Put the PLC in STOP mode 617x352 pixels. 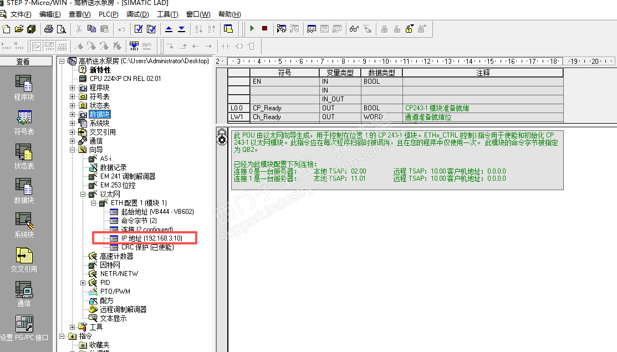point(265,29)
